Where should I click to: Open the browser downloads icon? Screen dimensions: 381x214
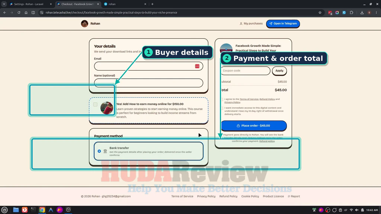(x=362, y=13)
